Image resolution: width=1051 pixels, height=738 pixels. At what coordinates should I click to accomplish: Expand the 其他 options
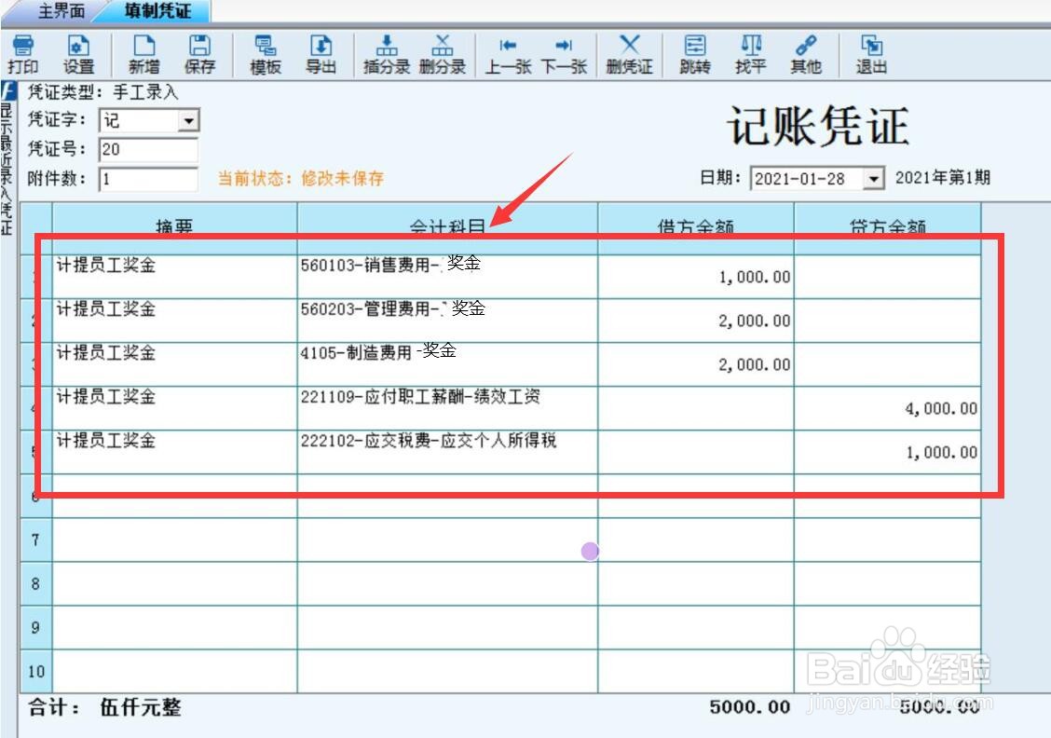pos(807,54)
